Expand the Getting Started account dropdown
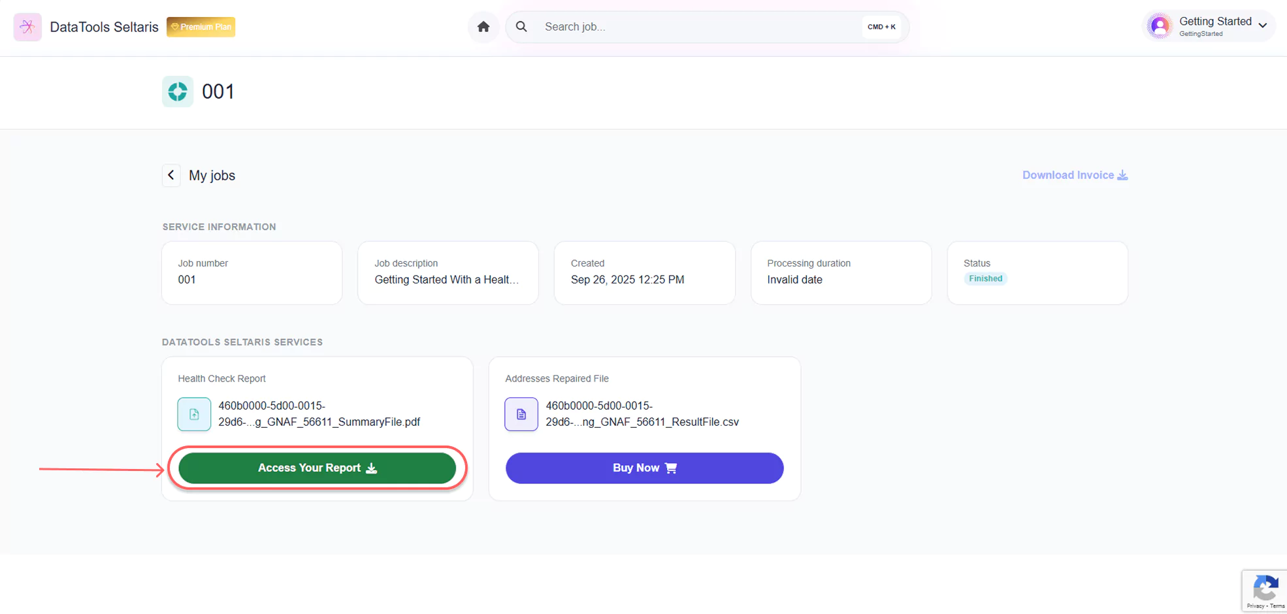This screenshot has width=1287, height=614. pos(1262,26)
